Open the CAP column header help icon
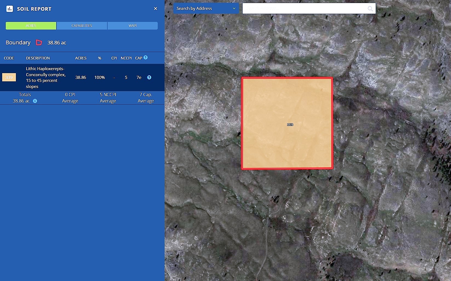Viewport: 451px width, 281px height. coord(146,58)
